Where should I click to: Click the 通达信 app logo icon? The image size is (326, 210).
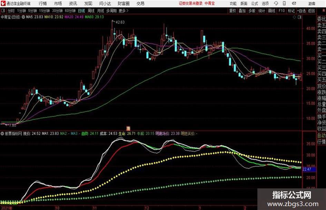(3, 3)
